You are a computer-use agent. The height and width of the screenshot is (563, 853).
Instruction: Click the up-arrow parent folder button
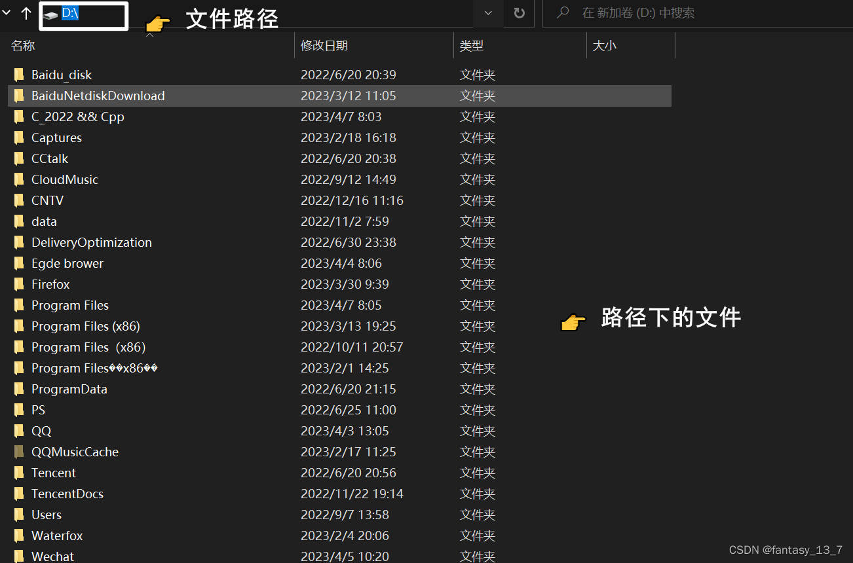click(26, 13)
